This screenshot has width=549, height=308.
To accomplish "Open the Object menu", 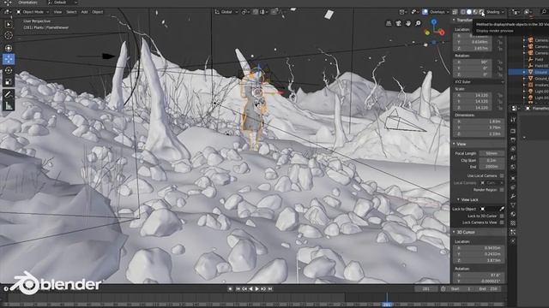I will tap(97, 12).
